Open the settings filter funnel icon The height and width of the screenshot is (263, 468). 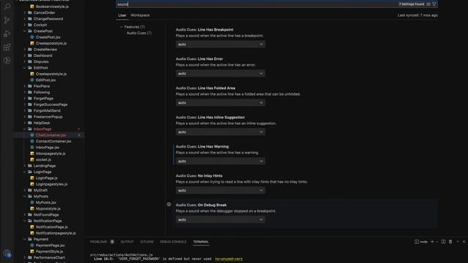point(434,4)
